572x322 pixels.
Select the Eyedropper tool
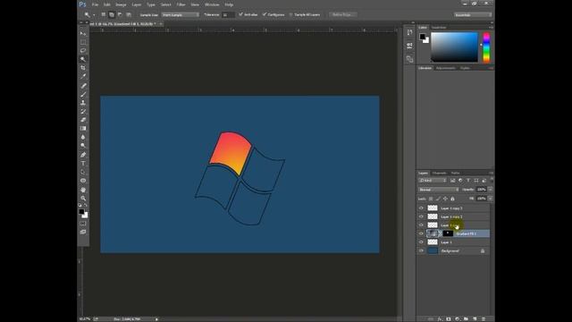pos(83,76)
